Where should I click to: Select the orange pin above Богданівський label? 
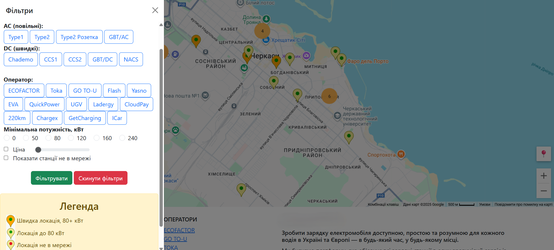pyautogui.click(x=276, y=62)
